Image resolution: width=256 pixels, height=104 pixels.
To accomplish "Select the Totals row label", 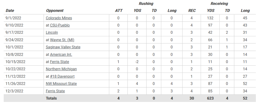I will point(51,98).
